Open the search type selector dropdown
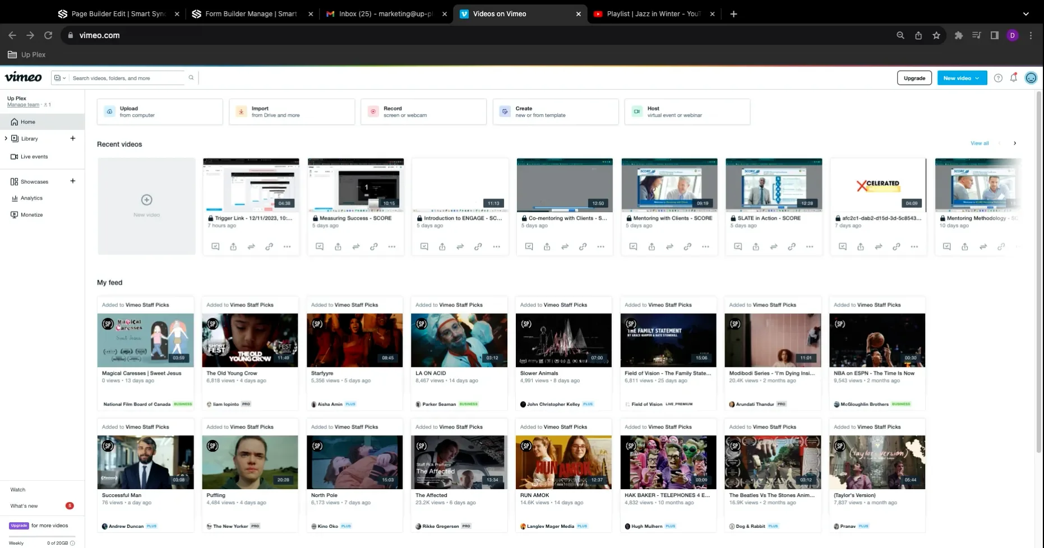The height and width of the screenshot is (548, 1044). coord(59,78)
